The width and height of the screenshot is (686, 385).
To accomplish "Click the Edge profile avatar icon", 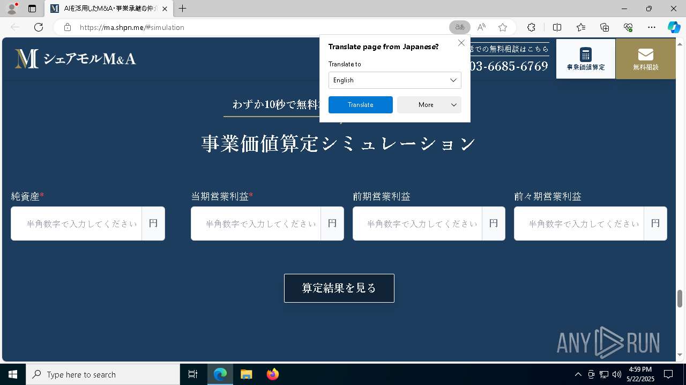I will (x=11, y=9).
